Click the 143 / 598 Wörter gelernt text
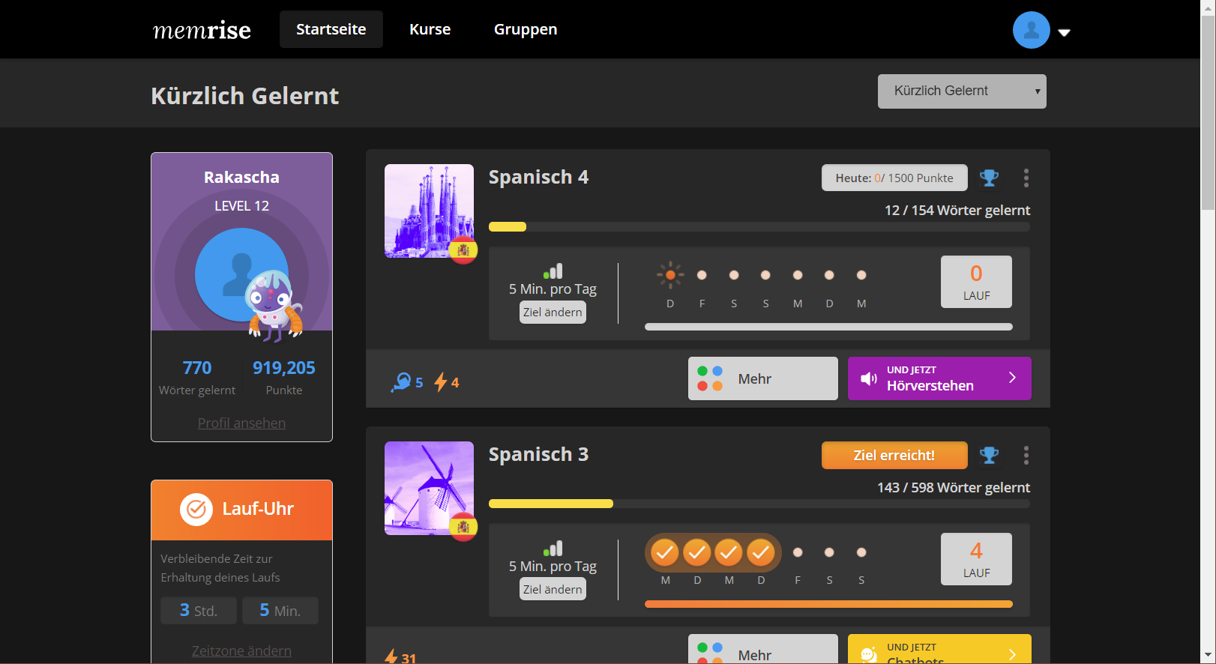This screenshot has width=1216, height=664. [x=954, y=488]
